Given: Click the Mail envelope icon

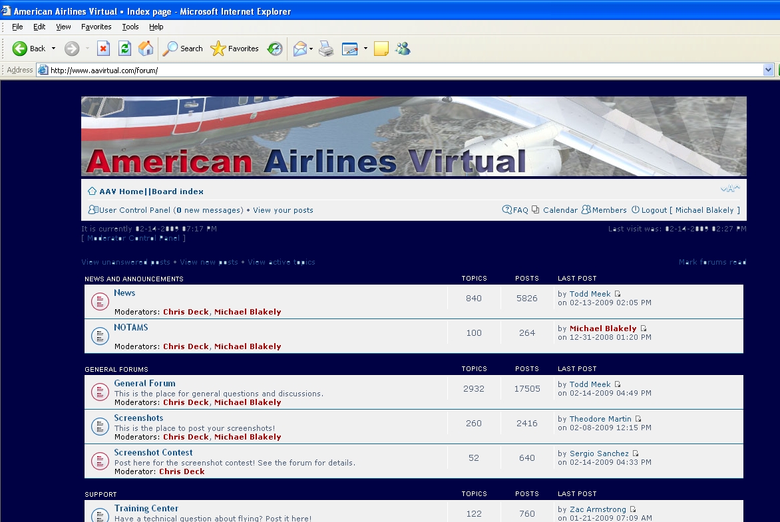Looking at the screenshot, I should 300,49.
